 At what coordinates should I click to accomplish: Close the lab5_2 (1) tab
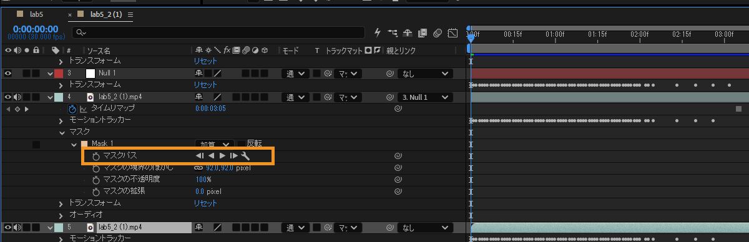pos(70,14)
